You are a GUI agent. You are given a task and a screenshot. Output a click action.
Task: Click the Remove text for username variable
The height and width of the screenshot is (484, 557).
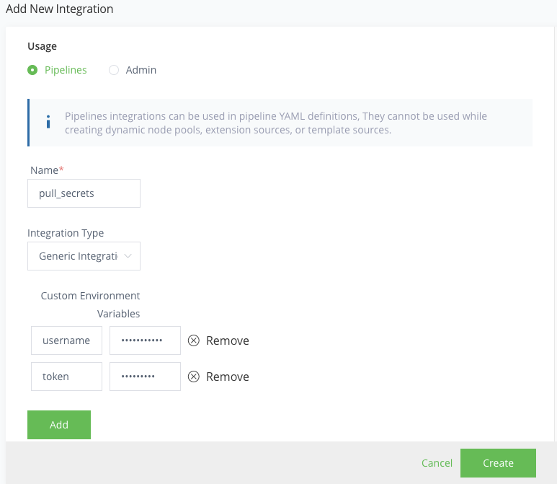pos(228,340)
